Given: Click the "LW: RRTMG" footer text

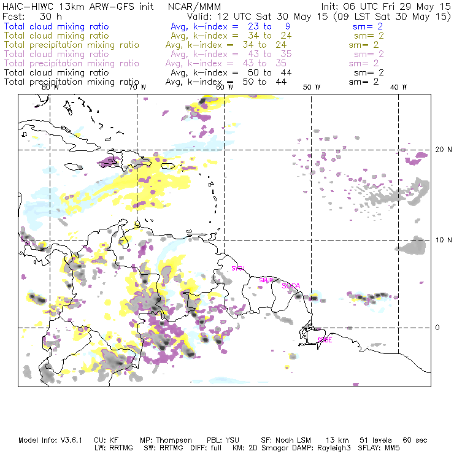Looking at the screenshot, I should point(113,448).
